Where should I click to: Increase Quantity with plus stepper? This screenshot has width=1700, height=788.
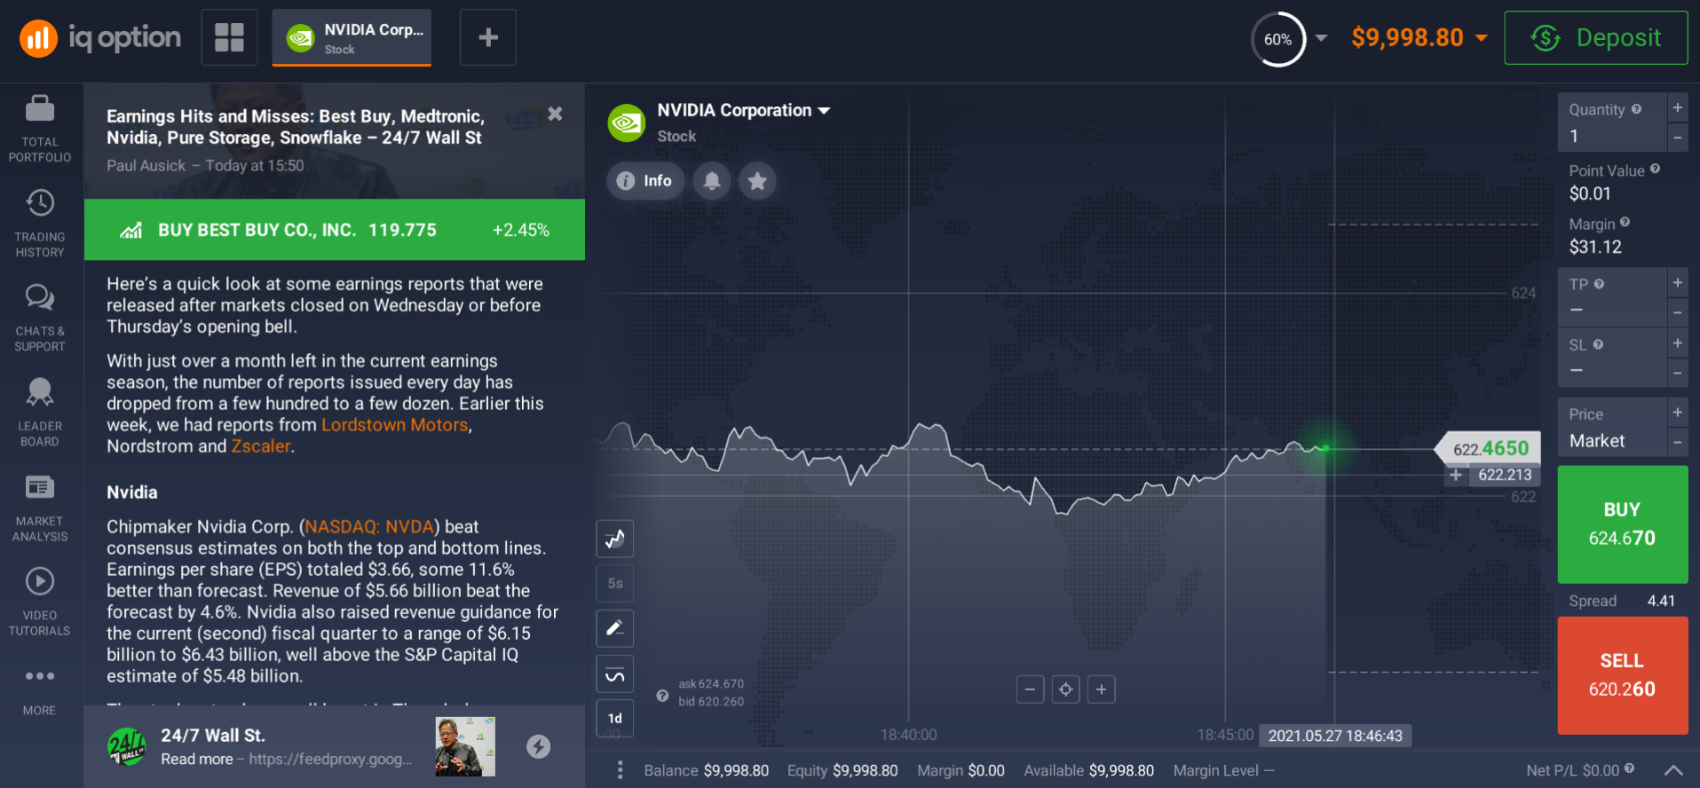[1678, 108]
